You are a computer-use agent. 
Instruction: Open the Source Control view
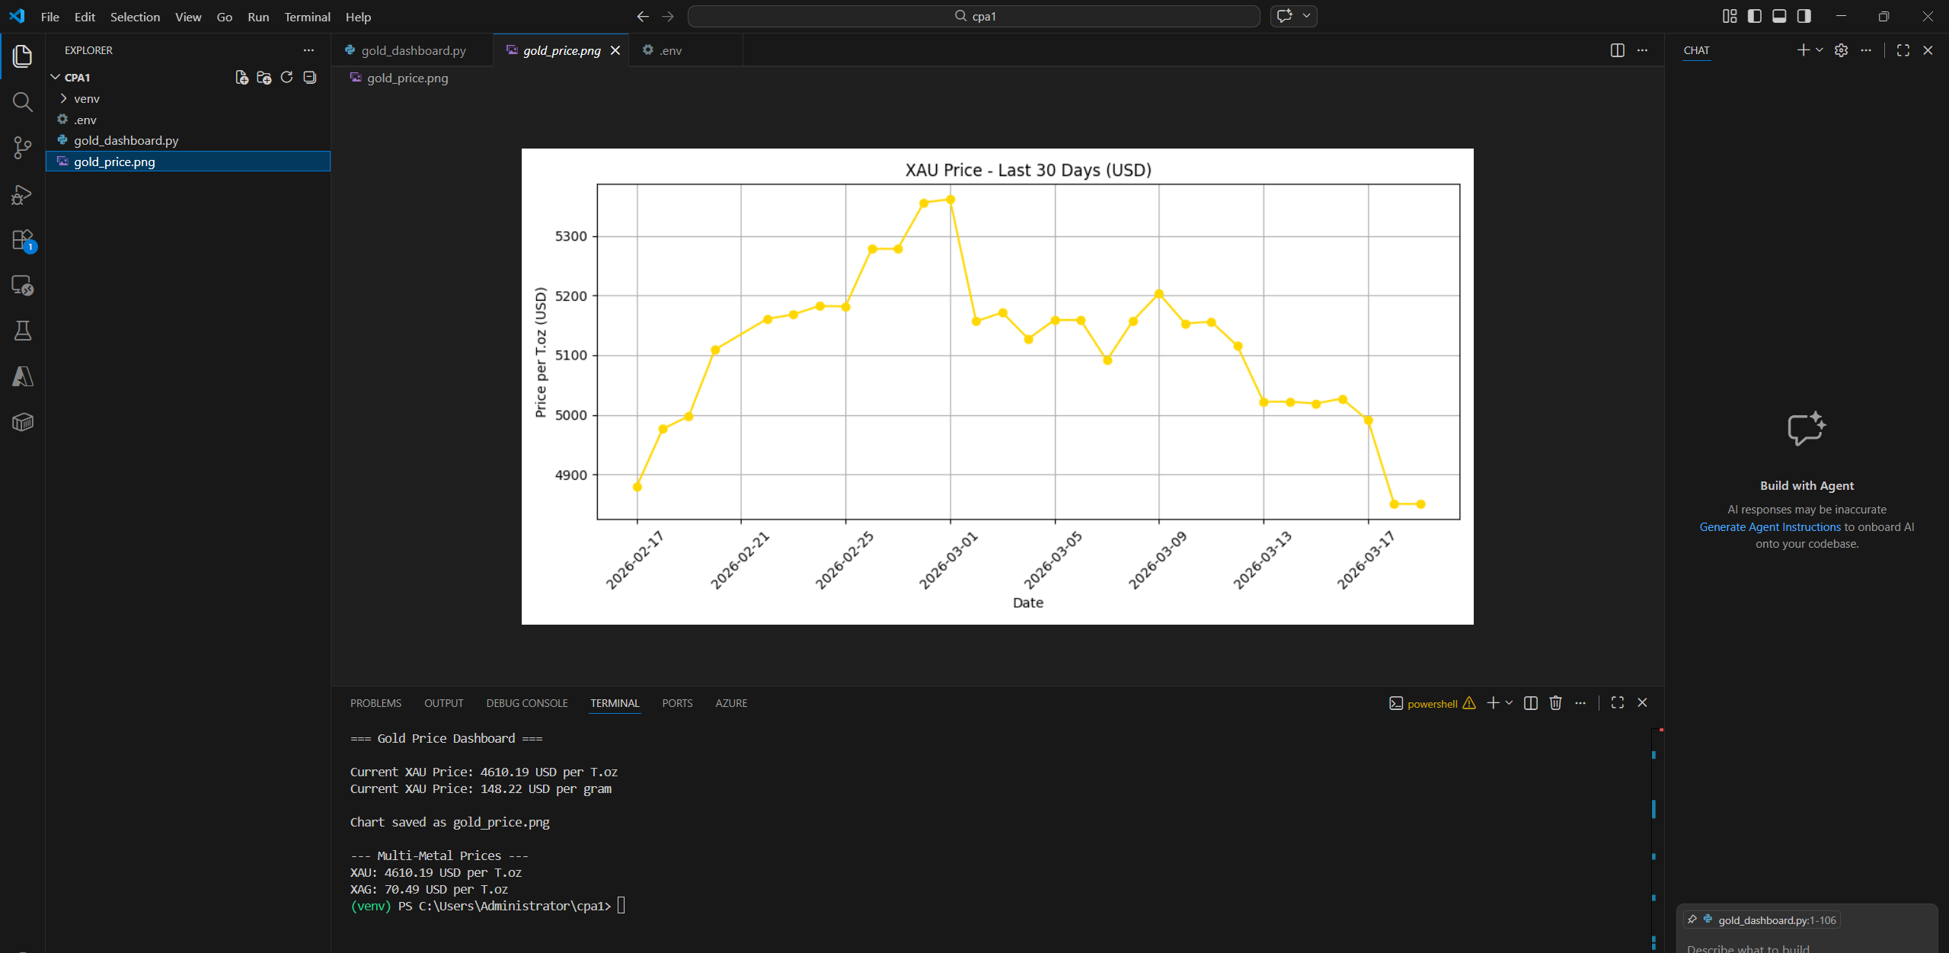pos(23,148)
